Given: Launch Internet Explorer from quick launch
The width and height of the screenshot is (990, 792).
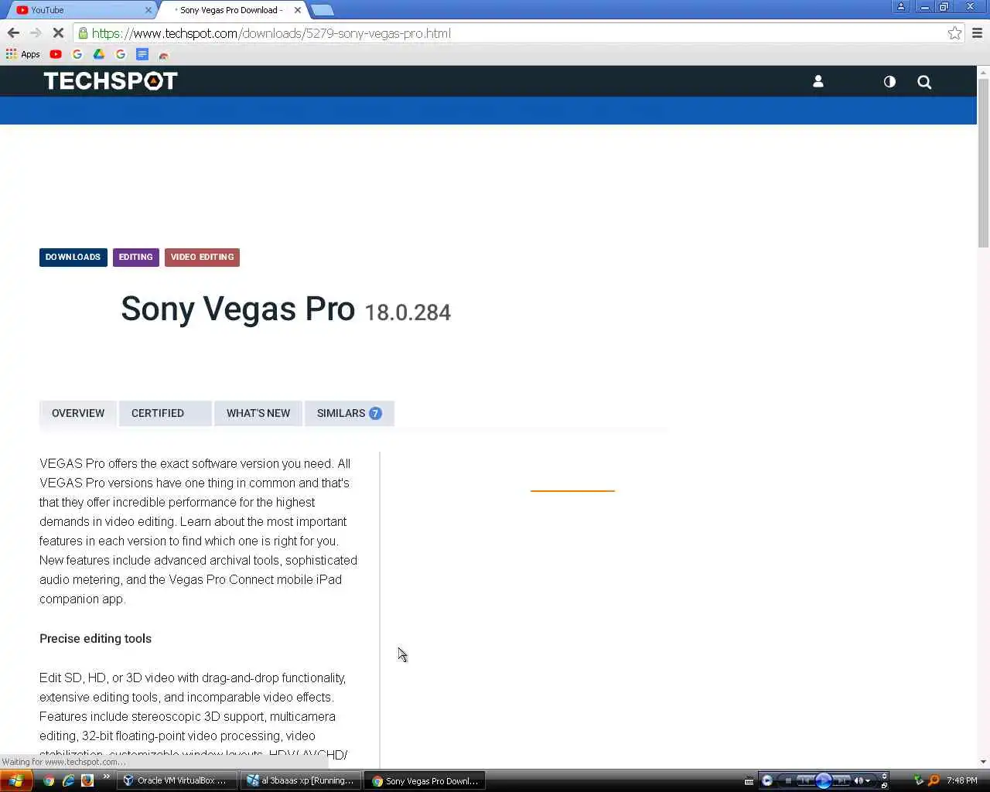Looking at the screenshot, I should pyautogui.click(x=68, y=780).
